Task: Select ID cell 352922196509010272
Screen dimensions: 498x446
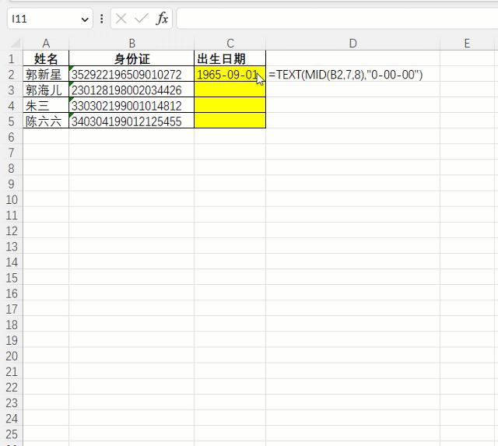Action: point(132,75)
